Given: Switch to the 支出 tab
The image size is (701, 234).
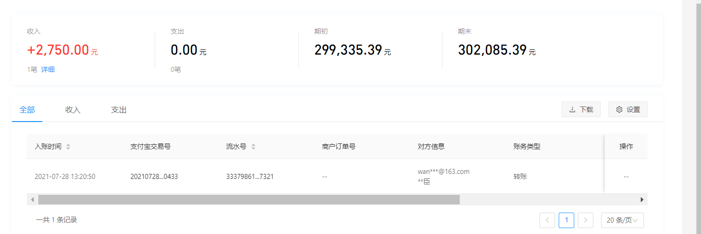Looking at the screenshot, I should tap(119, 110).
